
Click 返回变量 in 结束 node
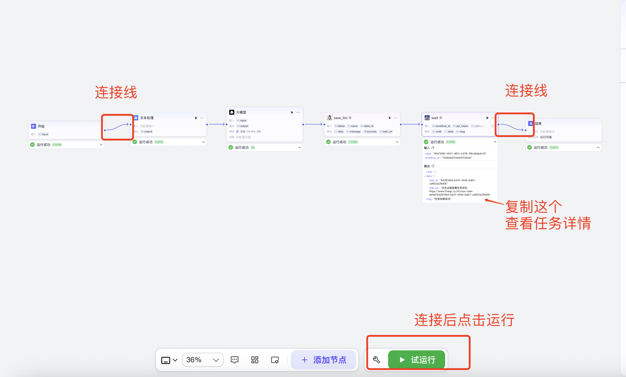point(546,137)
